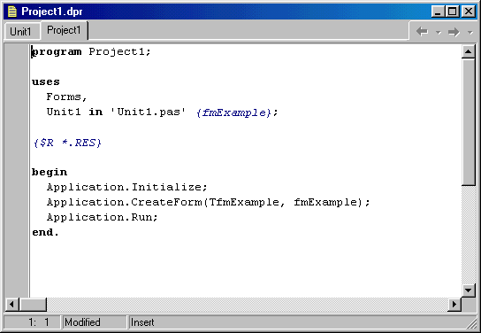The image size is (481, 333).
Task: Close the Project1.dpr window
Action: 469,12
